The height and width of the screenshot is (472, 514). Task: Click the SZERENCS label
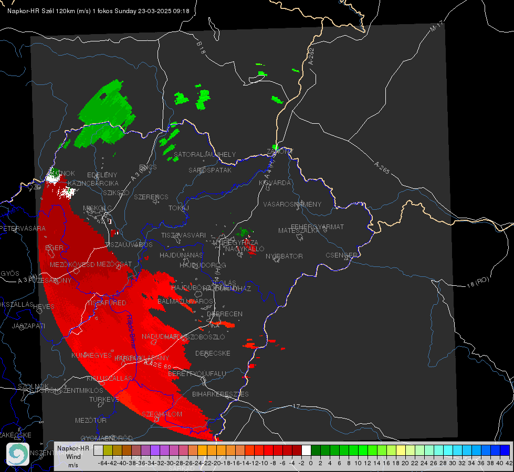point(151,197)
